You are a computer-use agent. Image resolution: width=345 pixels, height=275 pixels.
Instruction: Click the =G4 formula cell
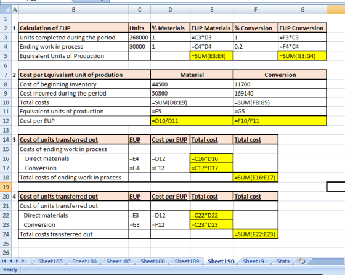click(139, 168)
